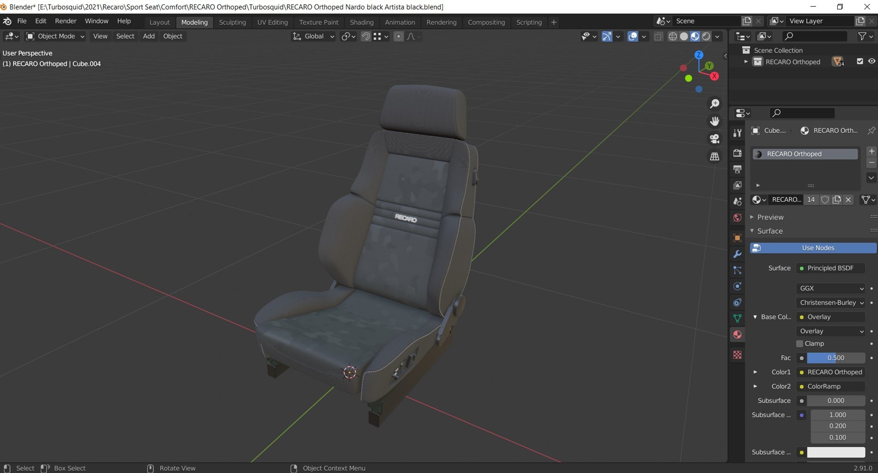This screenshot has height=473, width=878.
Task: Switch to solid viewport shading
Action: pos(684,37)
